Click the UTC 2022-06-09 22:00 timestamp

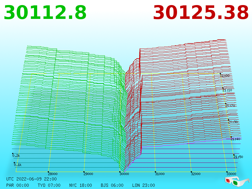coord(31,179)
